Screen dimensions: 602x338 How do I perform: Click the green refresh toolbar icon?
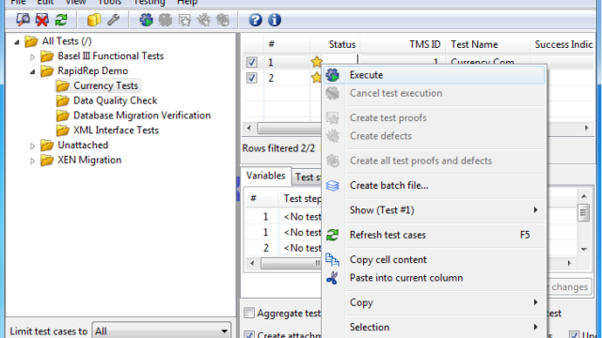coord(61,20)
